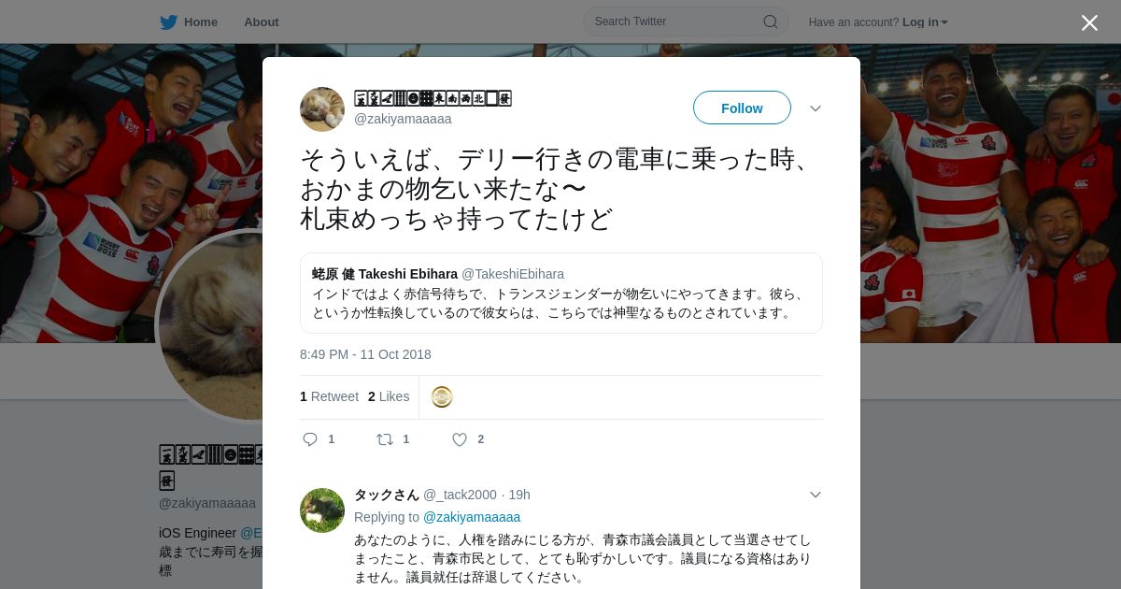Like the tweet with the heart icon
This screenshot has width=1121, height=589.
pyautogui.click(x=460, y=439)
